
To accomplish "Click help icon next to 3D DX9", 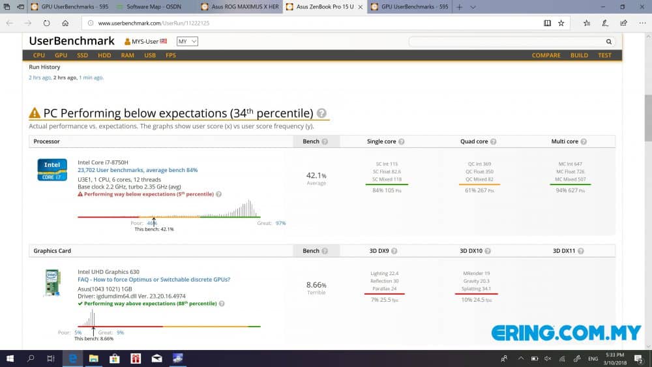I will click(394, 251).
